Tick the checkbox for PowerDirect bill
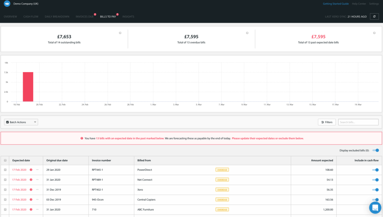The width and height of the screenshot is (383, 217). coord(5,170)
